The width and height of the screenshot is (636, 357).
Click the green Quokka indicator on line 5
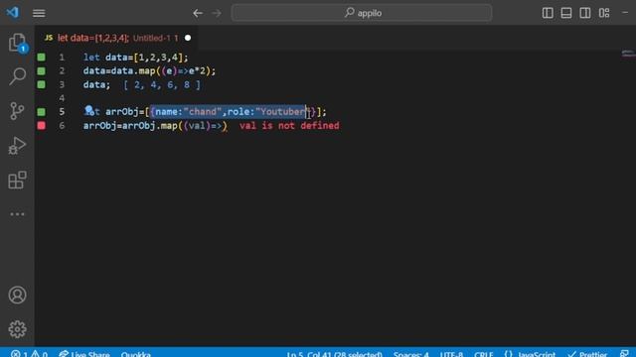42,112
